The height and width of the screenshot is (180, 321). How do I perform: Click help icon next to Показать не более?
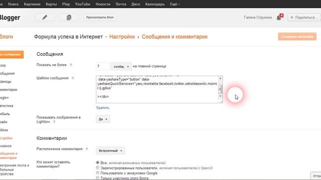coord(71,65)
